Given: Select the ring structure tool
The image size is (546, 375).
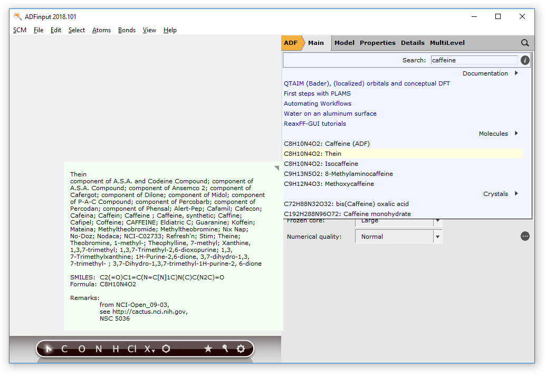Looking at the screenshot, I should coord(166,349).
